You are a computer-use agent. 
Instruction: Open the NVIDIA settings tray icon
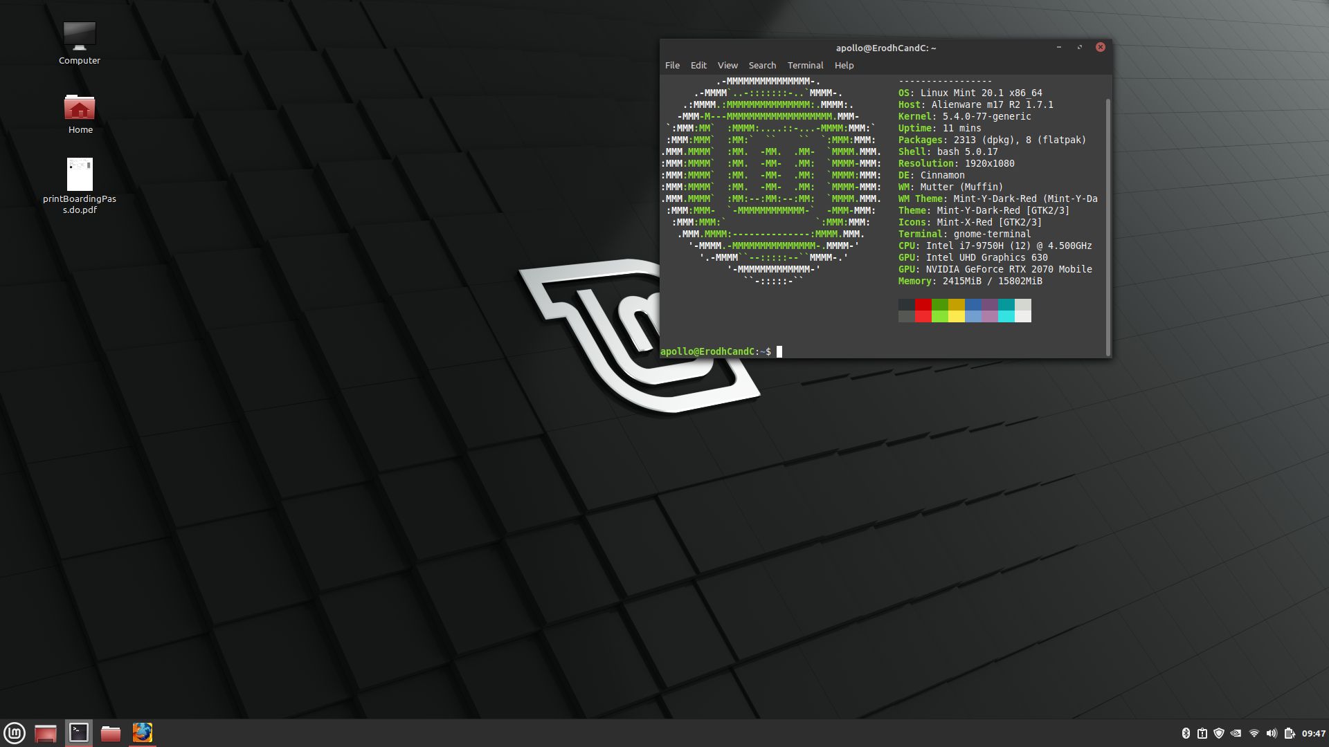tap(1236, 732)
